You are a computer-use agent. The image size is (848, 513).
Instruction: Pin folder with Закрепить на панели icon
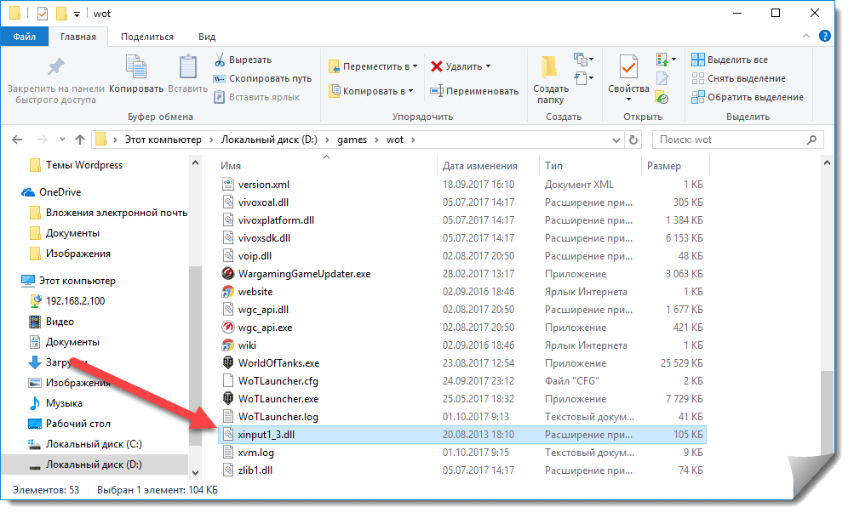[55, 68]
